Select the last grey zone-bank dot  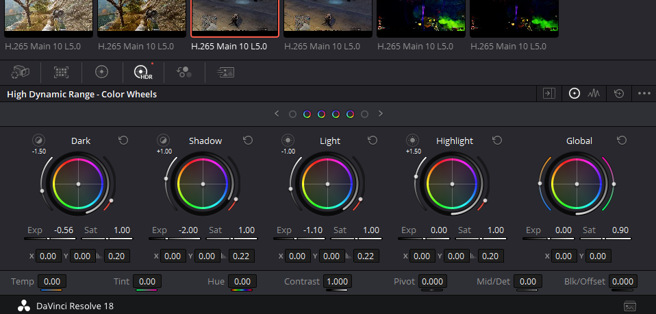[364, 114]
